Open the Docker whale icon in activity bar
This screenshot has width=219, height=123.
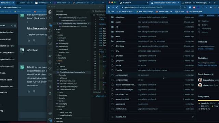pyautogui.click(x=50, y=56)
